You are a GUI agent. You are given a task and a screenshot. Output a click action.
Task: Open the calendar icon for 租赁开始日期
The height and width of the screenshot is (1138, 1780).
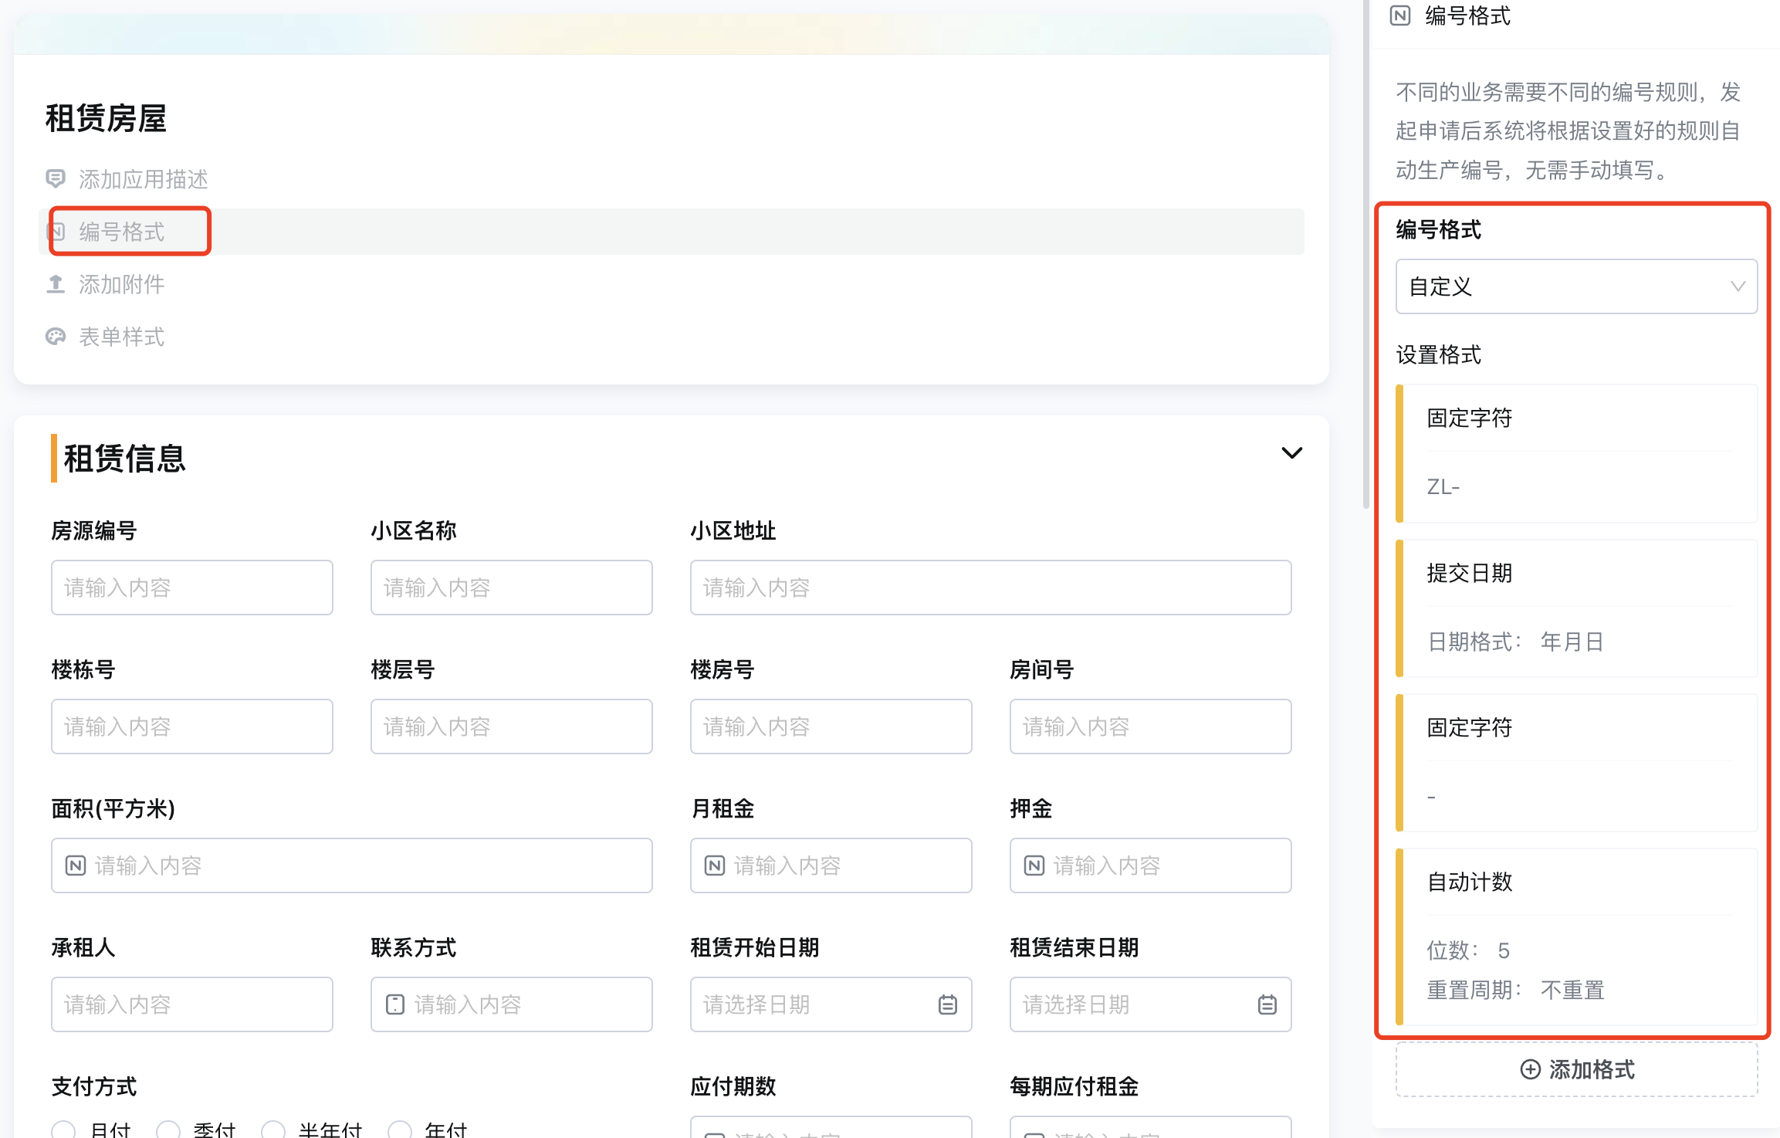pos(948,1004)
